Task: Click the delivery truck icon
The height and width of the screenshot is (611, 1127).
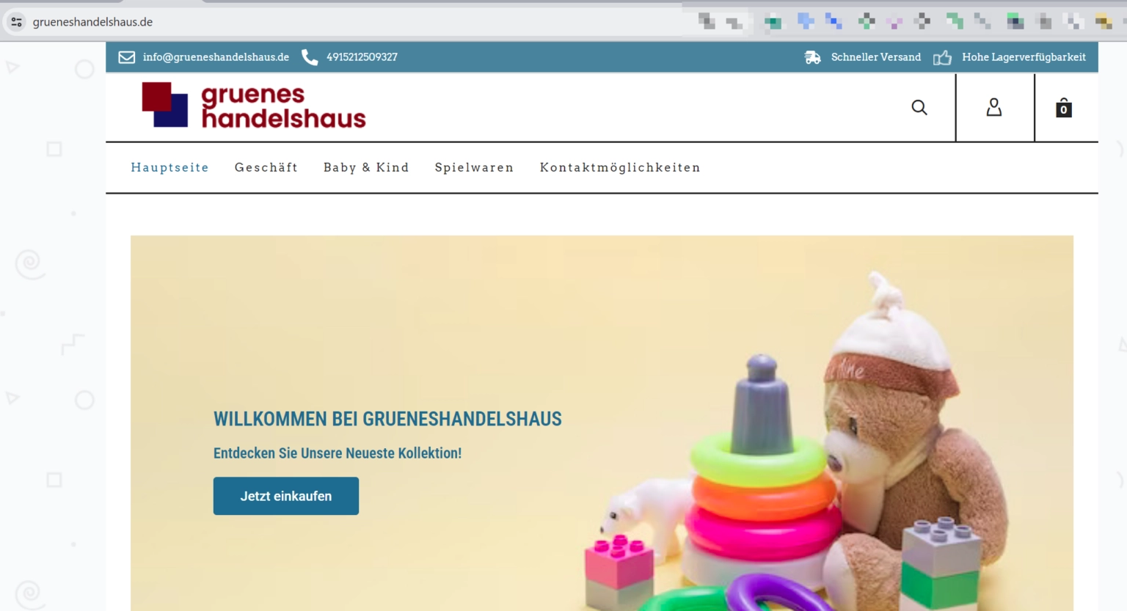Action: click(x=812, y=57)
